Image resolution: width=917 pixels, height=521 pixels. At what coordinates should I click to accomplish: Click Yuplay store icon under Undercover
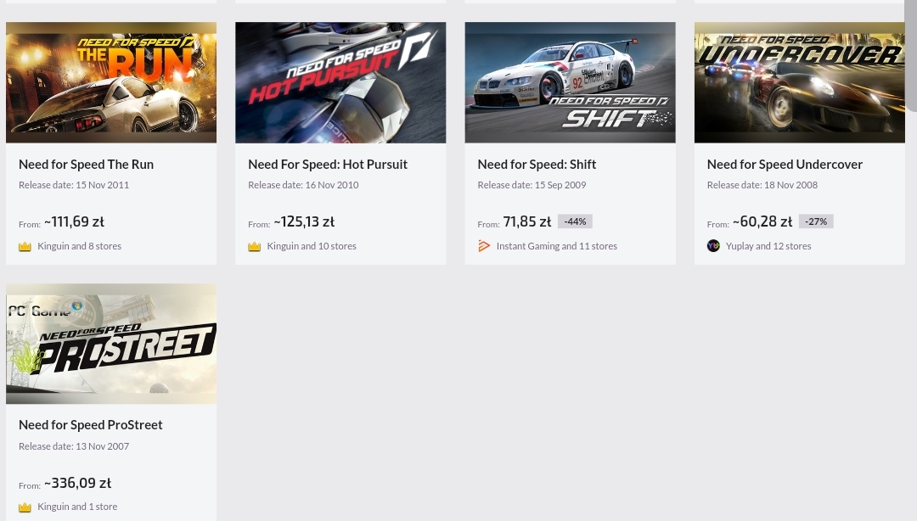click(x=713, y=246)
